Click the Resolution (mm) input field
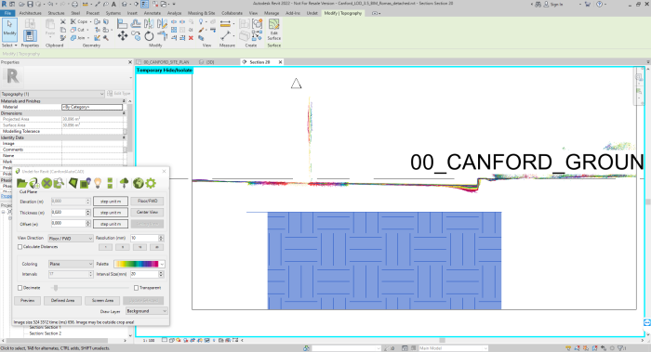Image resolution: width=651 pixels, height=352 pixels. (144, 238)
